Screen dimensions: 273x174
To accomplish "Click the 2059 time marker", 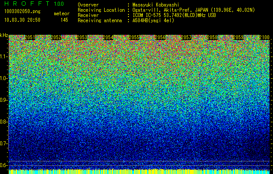I will click(238, 37).
